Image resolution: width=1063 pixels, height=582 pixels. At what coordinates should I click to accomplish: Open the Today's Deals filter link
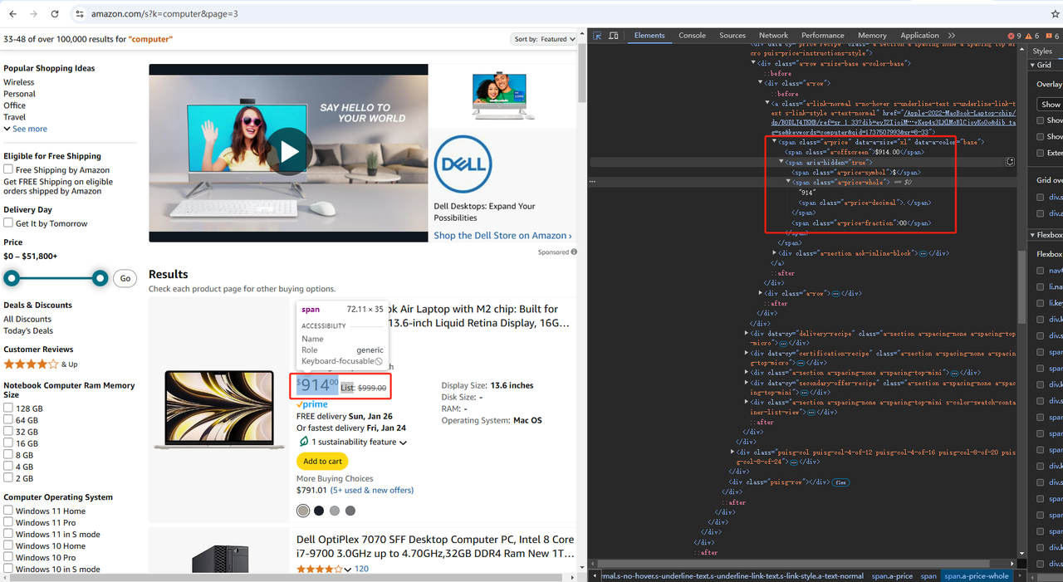pos(28,331)
